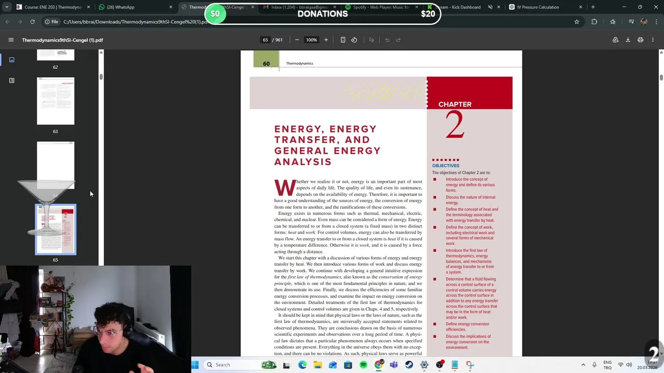664x373 pixels.
Task: Click the page number field showing 65
Action: click(x=265, y=40)
